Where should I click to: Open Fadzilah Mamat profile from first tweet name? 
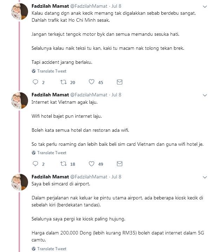(50, 6)
